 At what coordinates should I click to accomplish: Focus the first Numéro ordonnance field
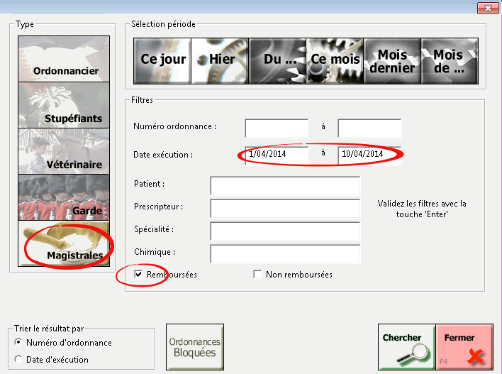(x=277, y=128)
